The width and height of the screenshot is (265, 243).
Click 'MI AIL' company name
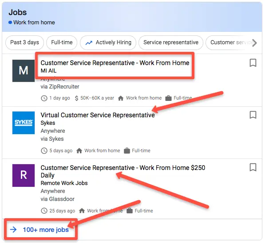tap(49, 71)
